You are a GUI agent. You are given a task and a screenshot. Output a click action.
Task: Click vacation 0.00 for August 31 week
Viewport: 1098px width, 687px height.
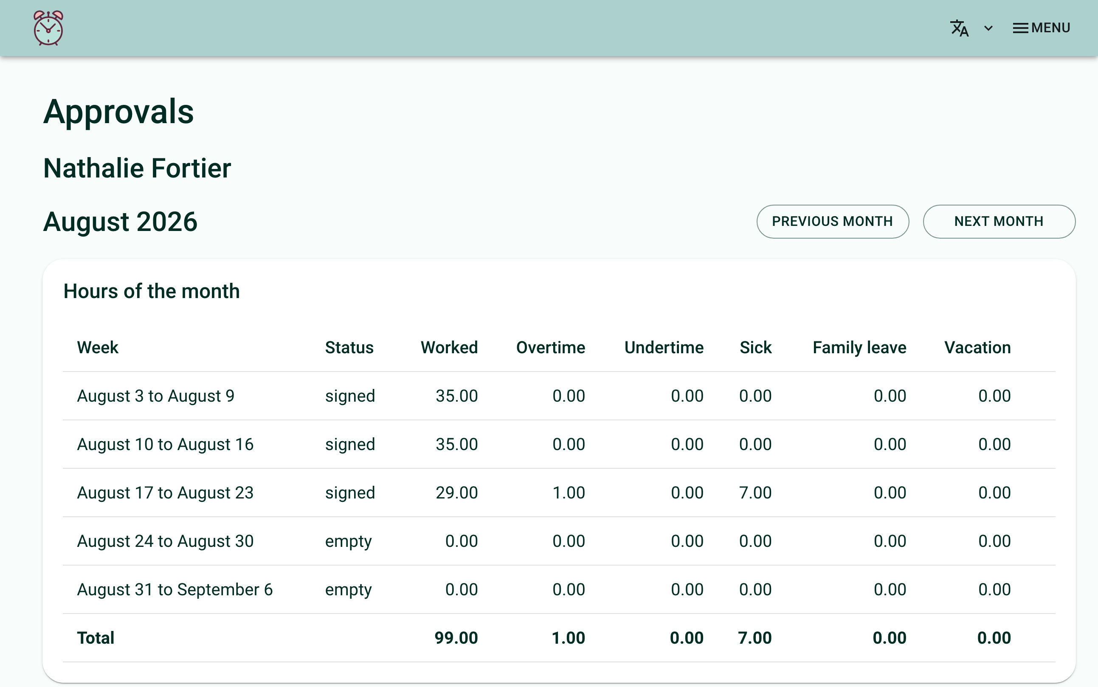(x=994, y=590)
